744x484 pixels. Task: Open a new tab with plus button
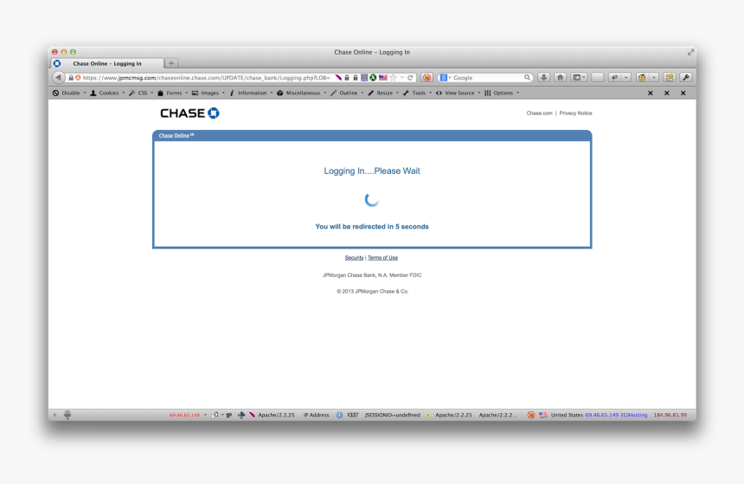point(171,63)
